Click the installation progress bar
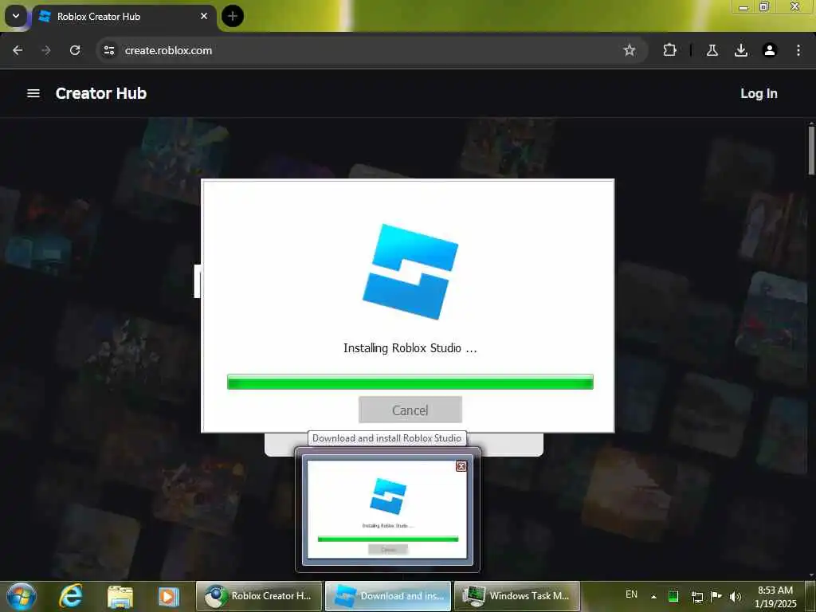Image resolution: width=816 pixels, height=612 pixels. (410, 382)
